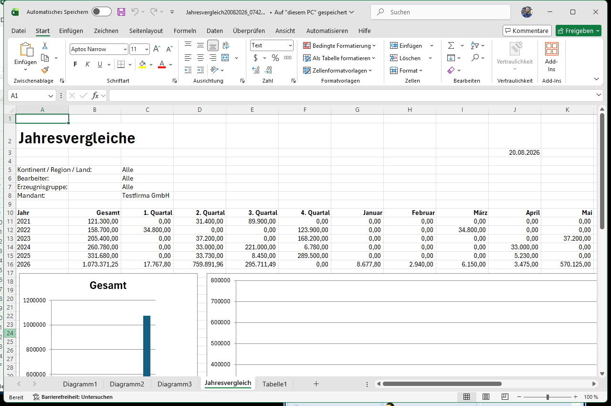Increase font size with the large A icon

157,49
